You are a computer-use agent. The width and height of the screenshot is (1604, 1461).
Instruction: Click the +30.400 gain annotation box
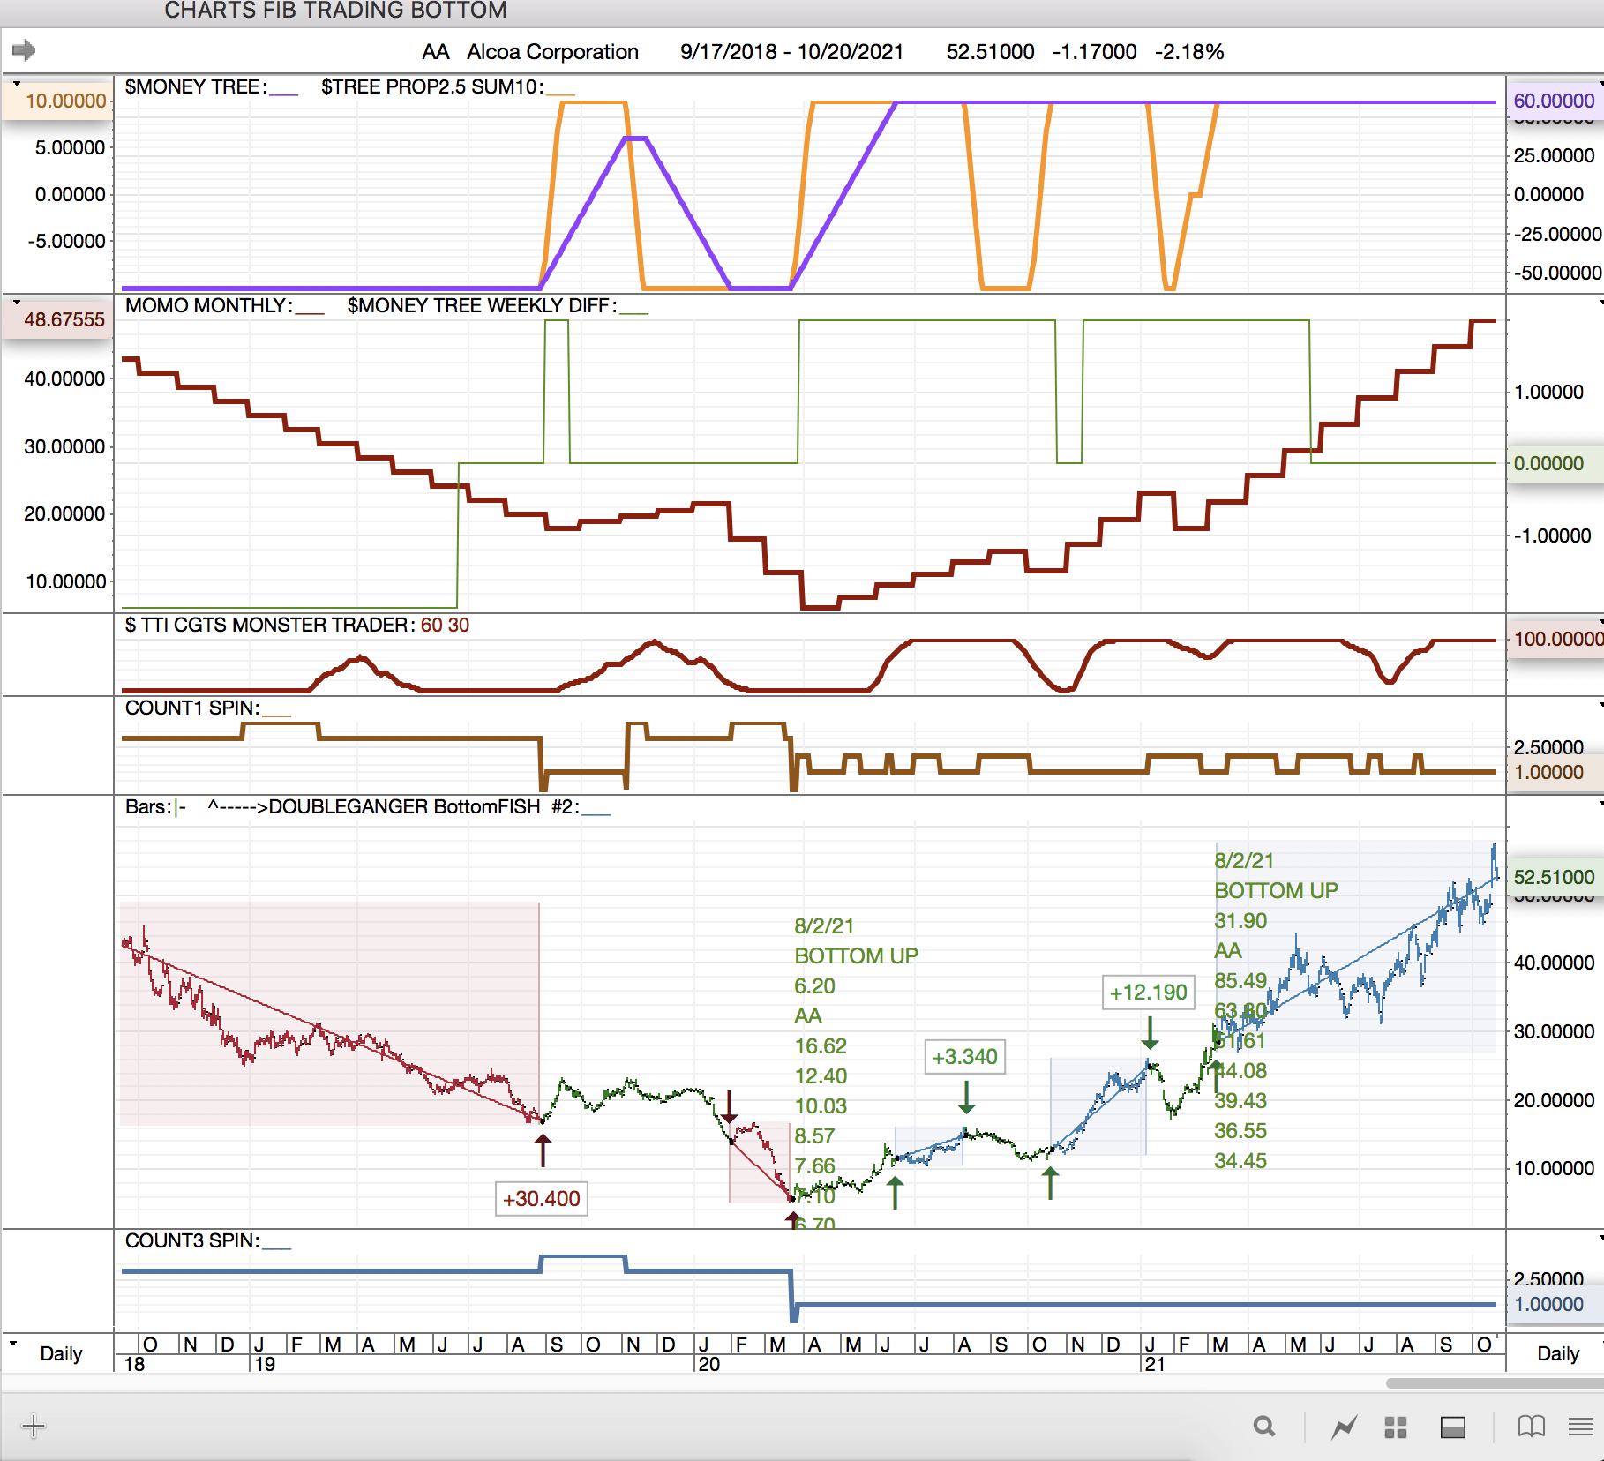(541, 1199)
